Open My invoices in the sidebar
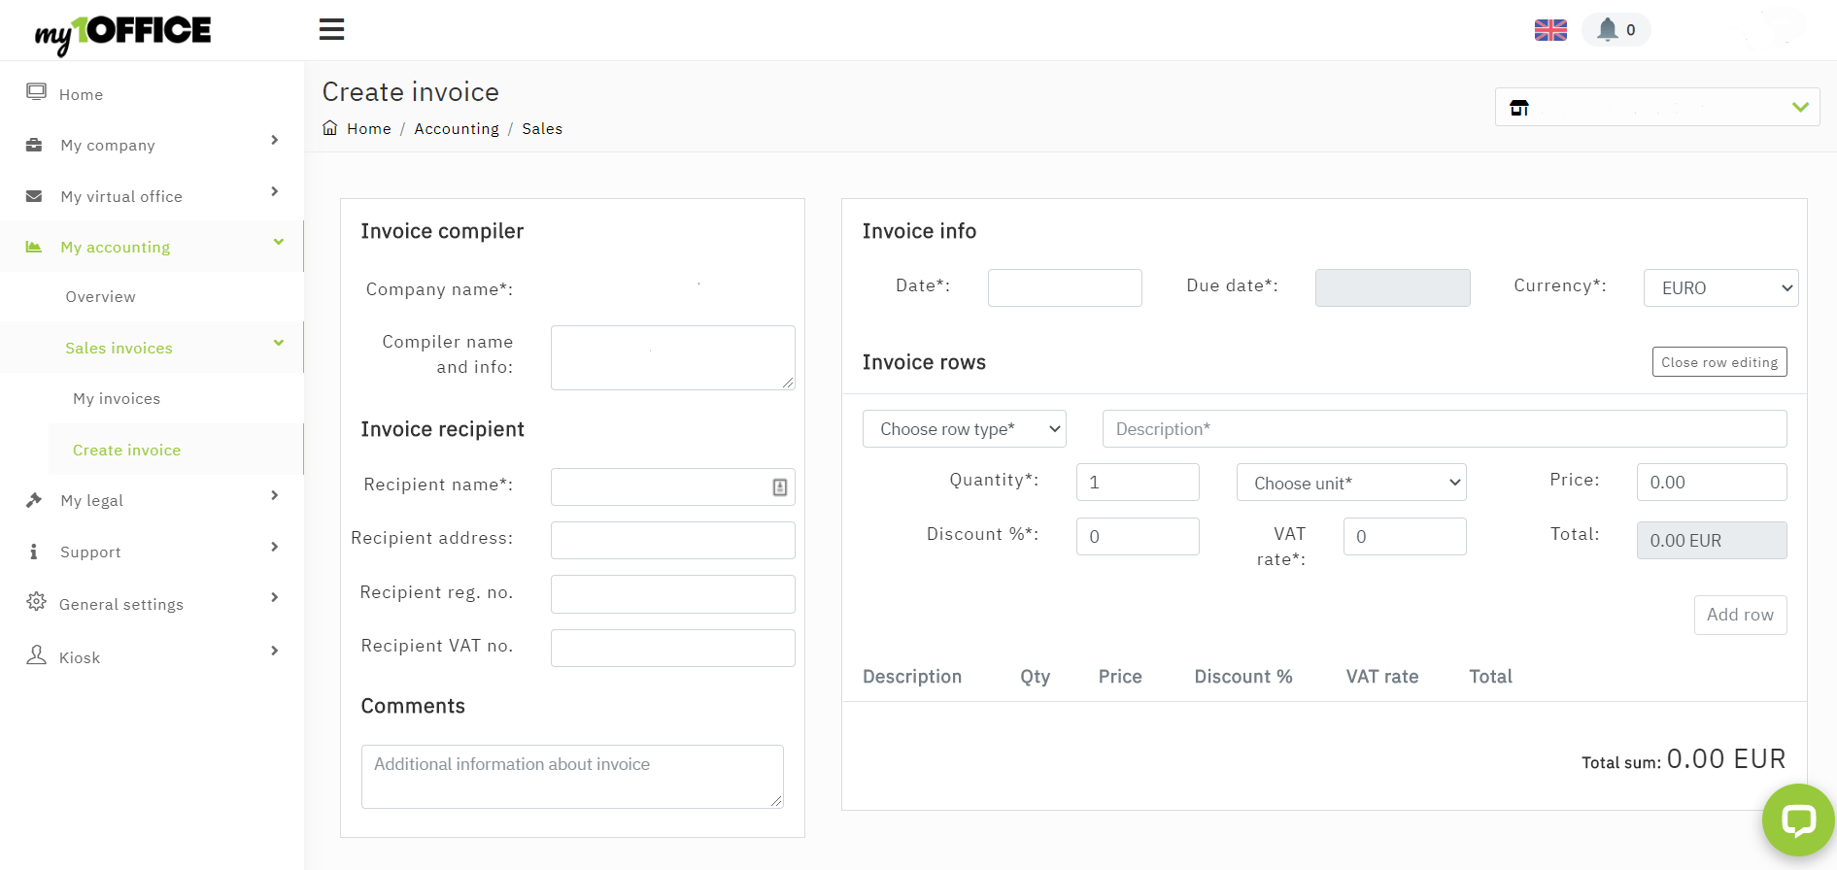This screenshot has height=870, width=1837. [x=117, y=399]
